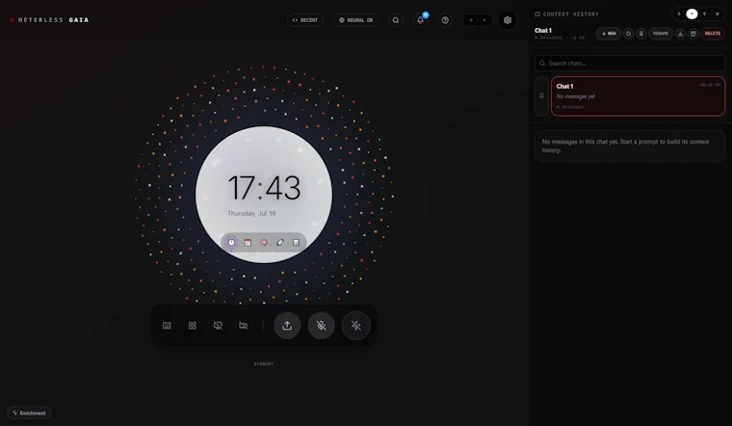The width and height of the screenshot is (732, 426).
Task: Click the 17:43 clock display
Action: click(x=264, y=188)
